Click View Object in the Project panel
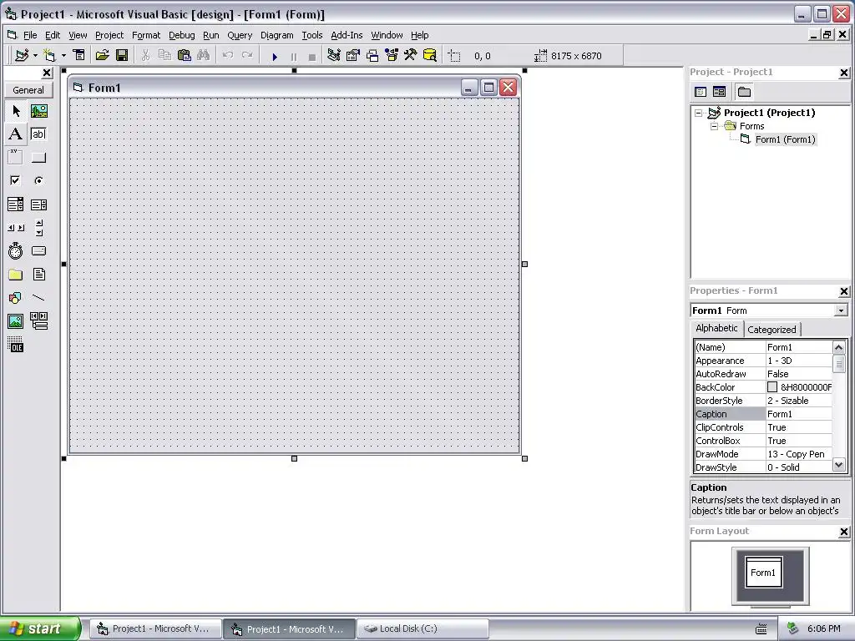The image size is (855, 641). pos(719,92)
